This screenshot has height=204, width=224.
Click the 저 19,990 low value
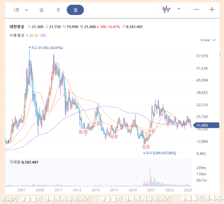(x=70, y=27)
